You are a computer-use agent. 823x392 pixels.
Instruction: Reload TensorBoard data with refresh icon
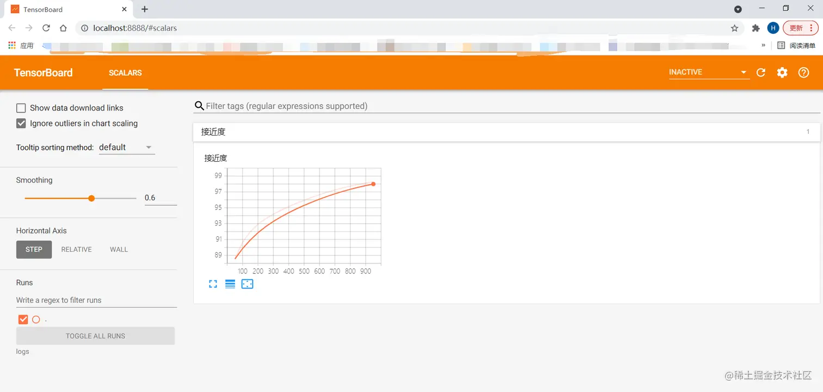coord(761,72)
